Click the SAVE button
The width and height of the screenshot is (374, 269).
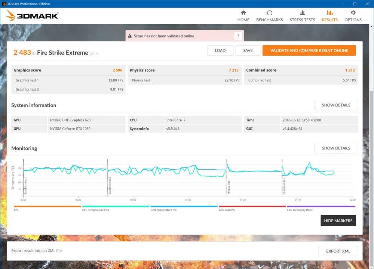[248, 50]
